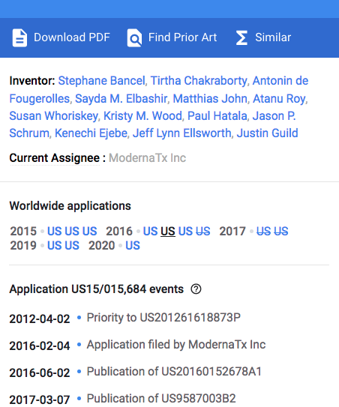Click the Inventor: label

coord(32,81)
